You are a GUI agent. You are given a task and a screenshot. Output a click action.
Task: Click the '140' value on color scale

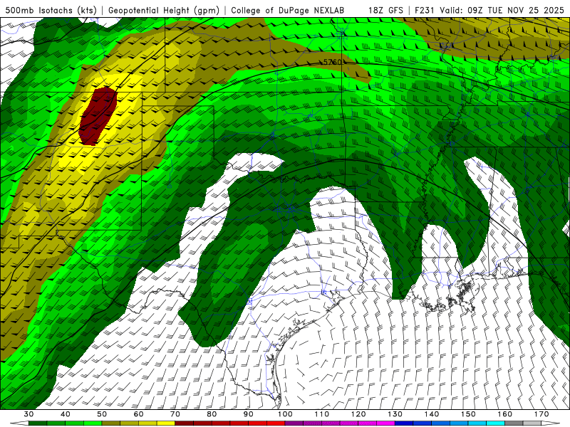[432, 414]
